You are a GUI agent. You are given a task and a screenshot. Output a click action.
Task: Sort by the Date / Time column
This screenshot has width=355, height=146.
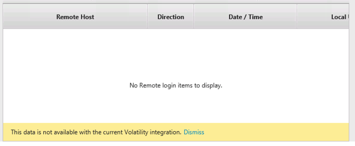[x=245, y=17]
